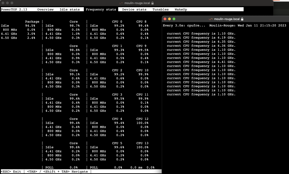Click the watch header 'Every 3.0s: cpufre...'
The width and height of the screenshot is (289, 174).
pos(184,25)
